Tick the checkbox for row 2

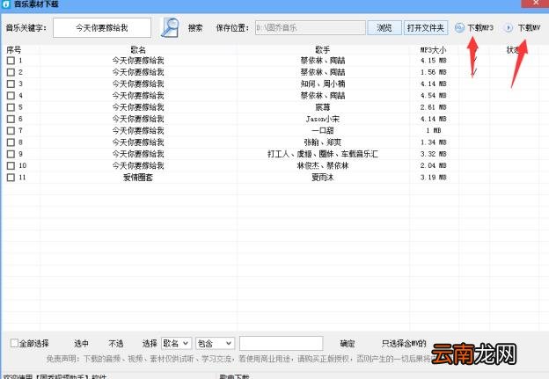point(11,72)
